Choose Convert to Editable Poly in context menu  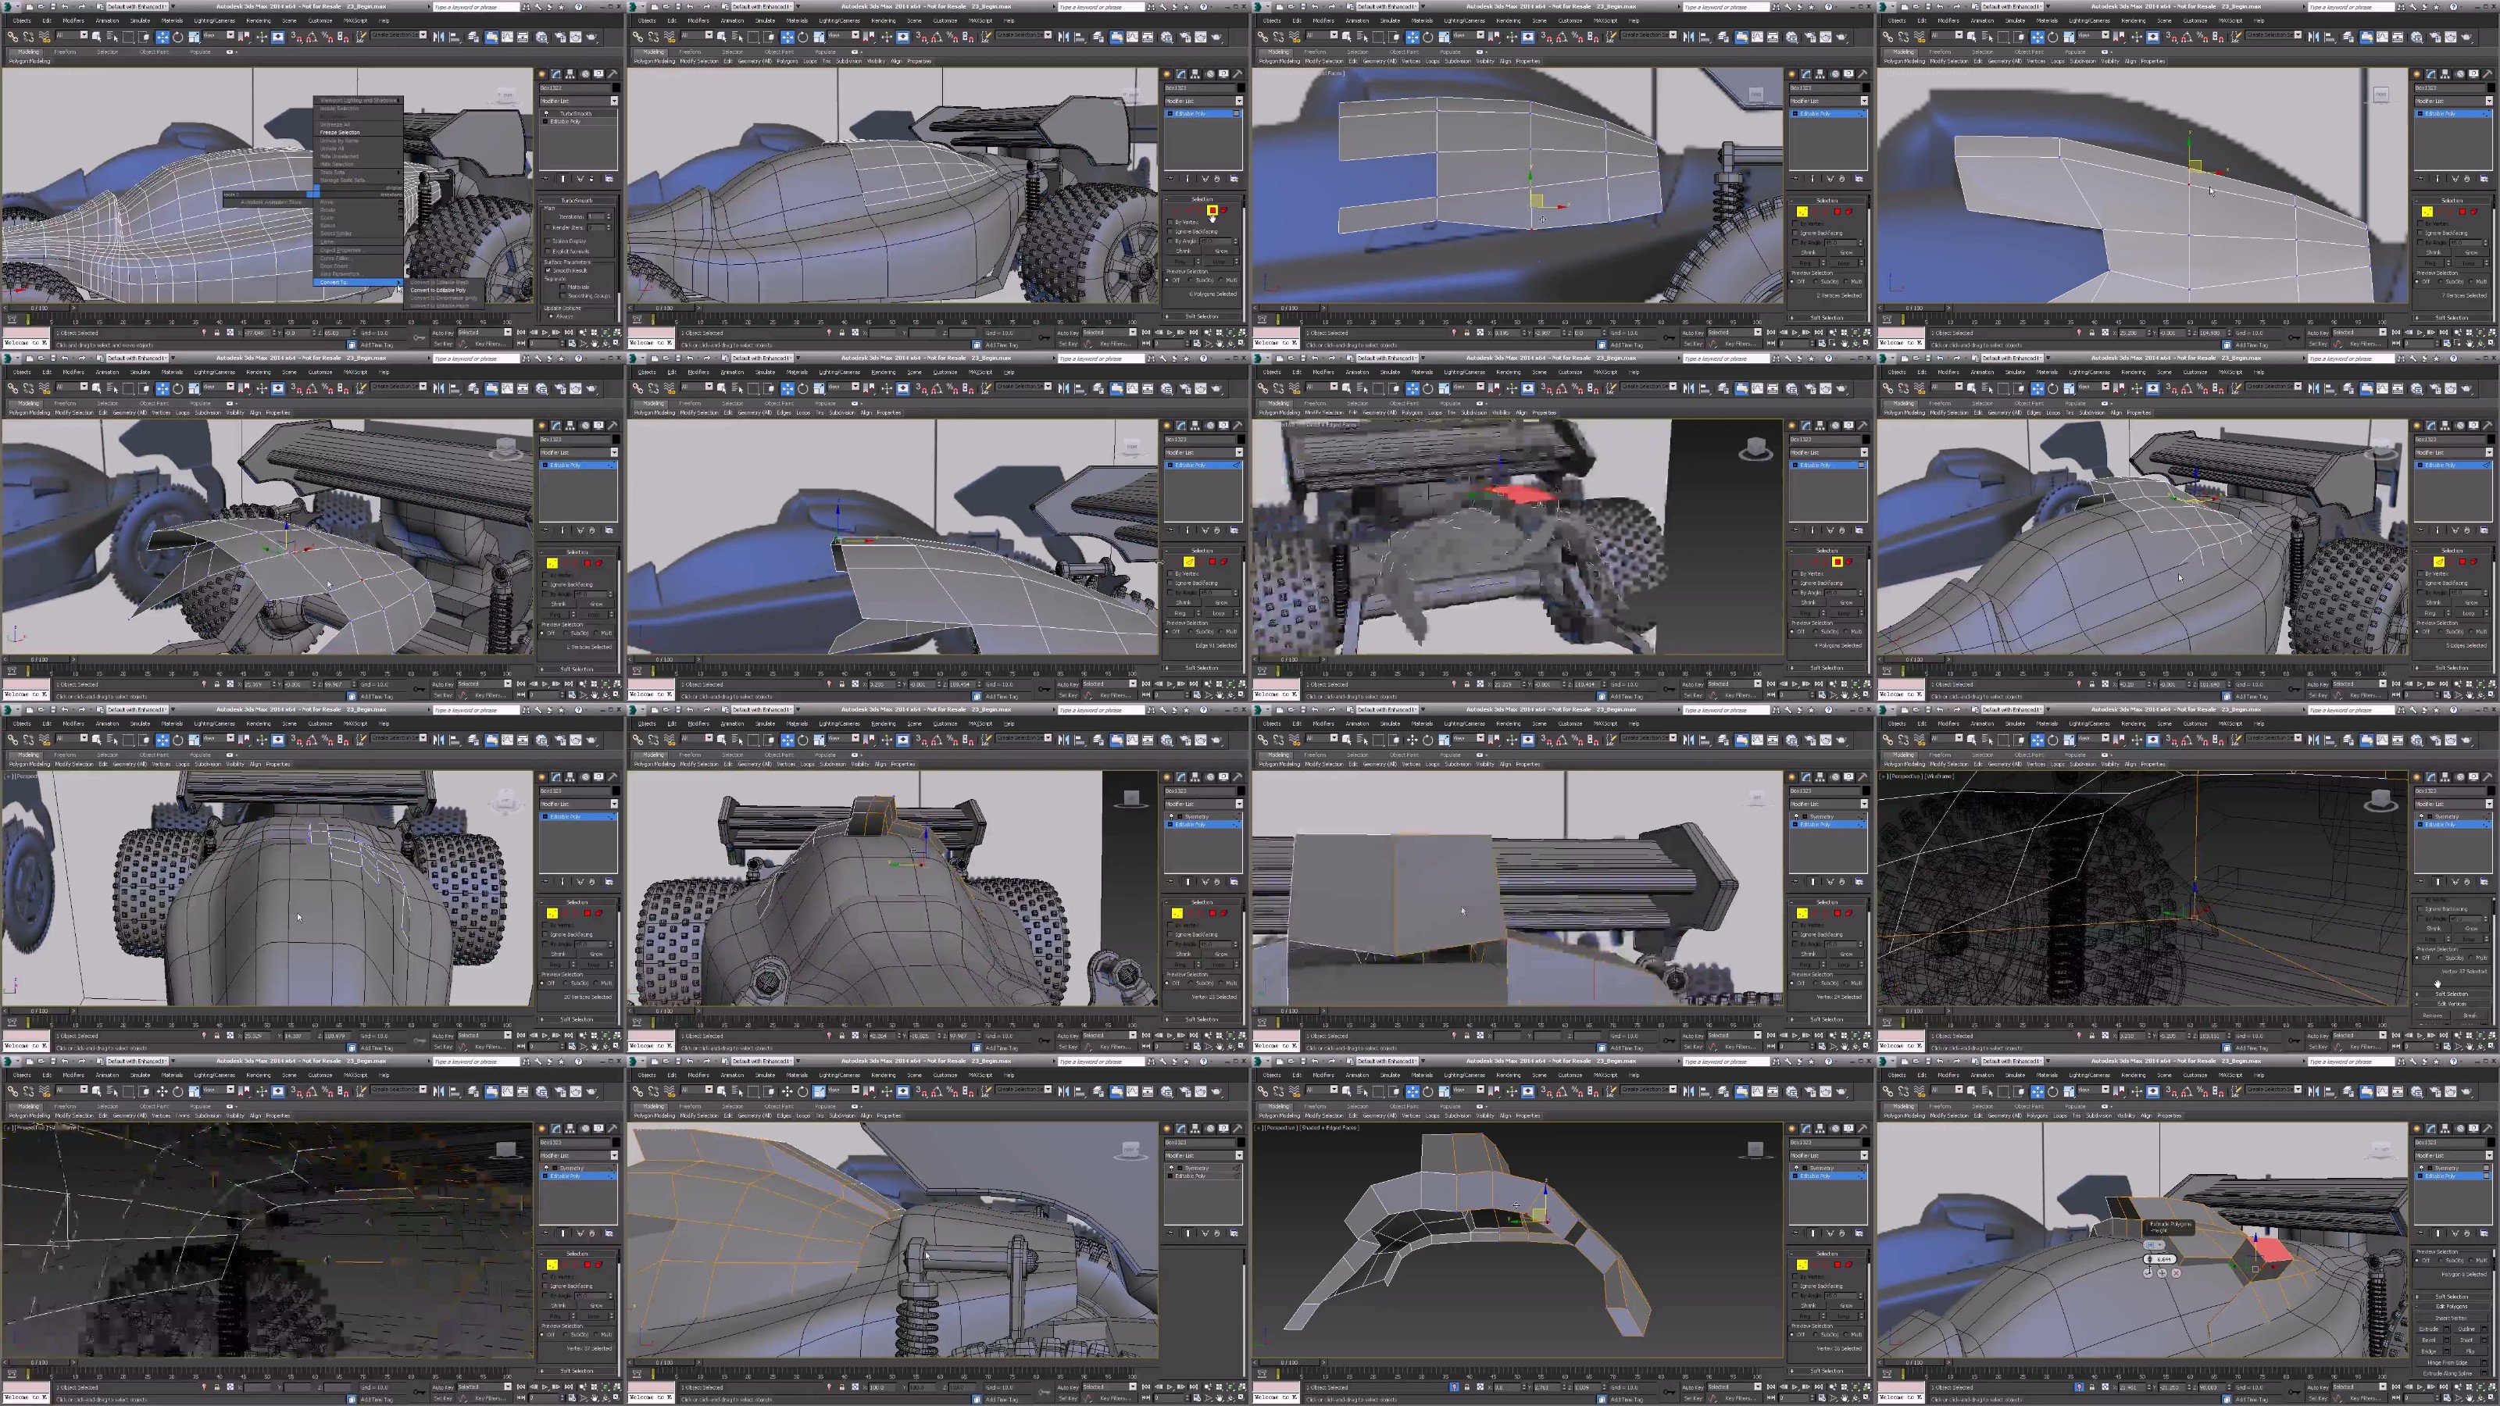[x=438, y=291]
